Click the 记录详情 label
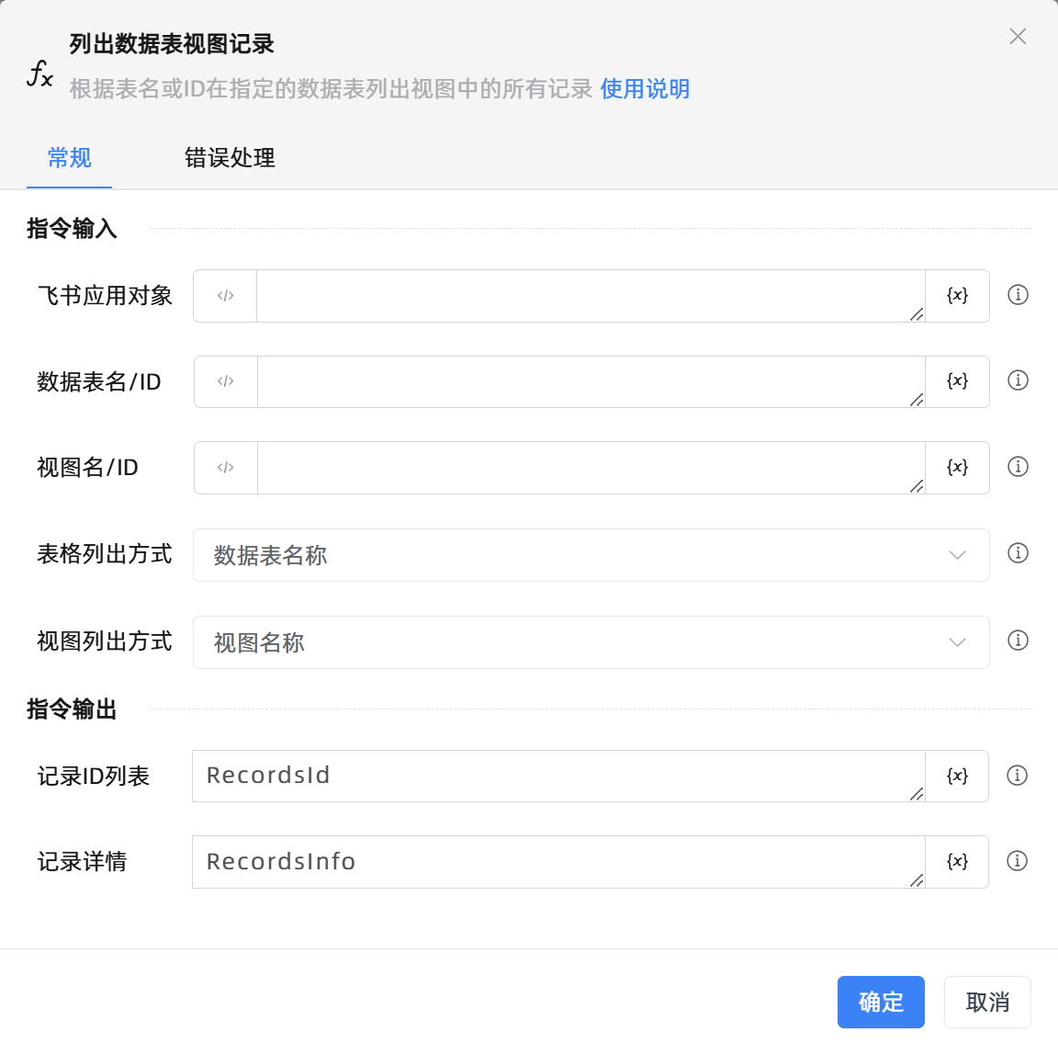Screen dimensions: 1058x1055 [82, 862]
